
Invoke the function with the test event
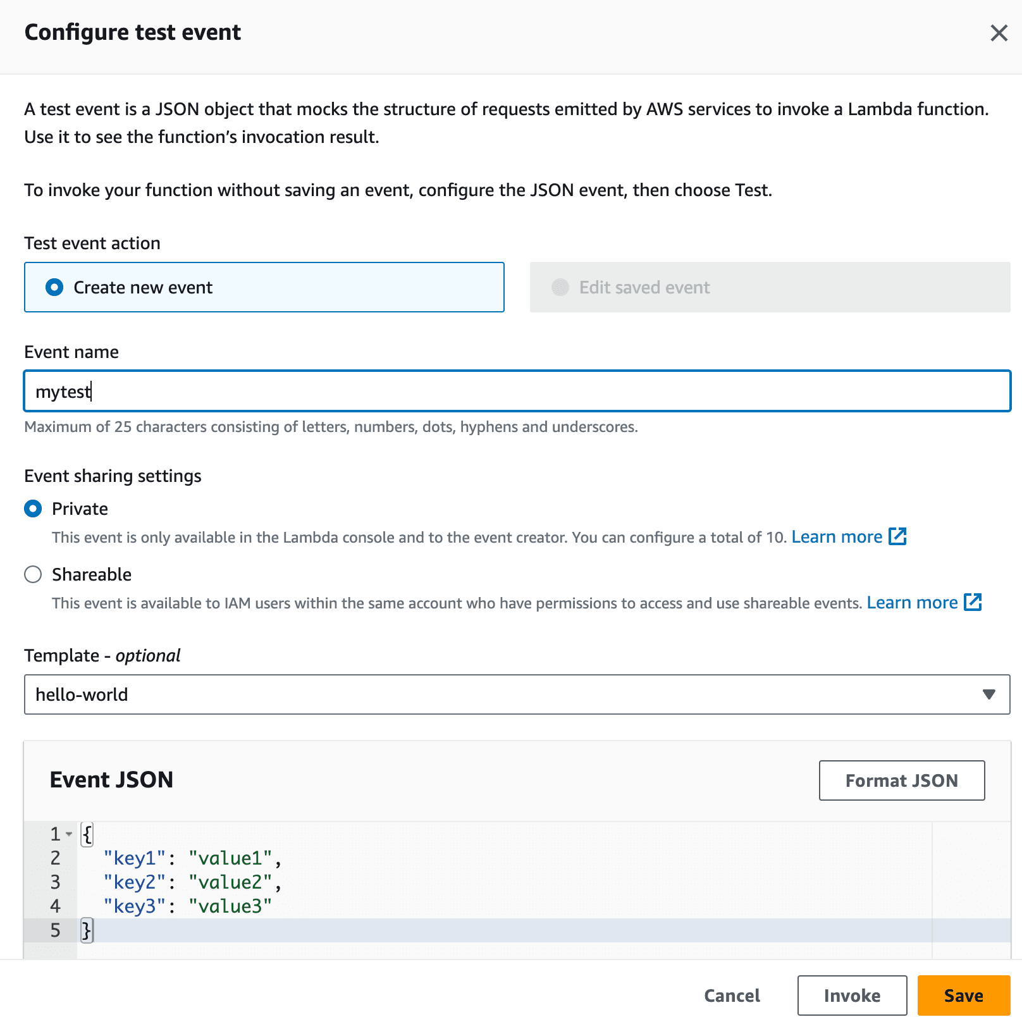coord(851,995)
